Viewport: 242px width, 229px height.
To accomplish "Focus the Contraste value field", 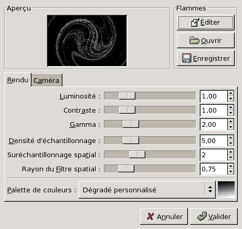I will tap(214, 110).
